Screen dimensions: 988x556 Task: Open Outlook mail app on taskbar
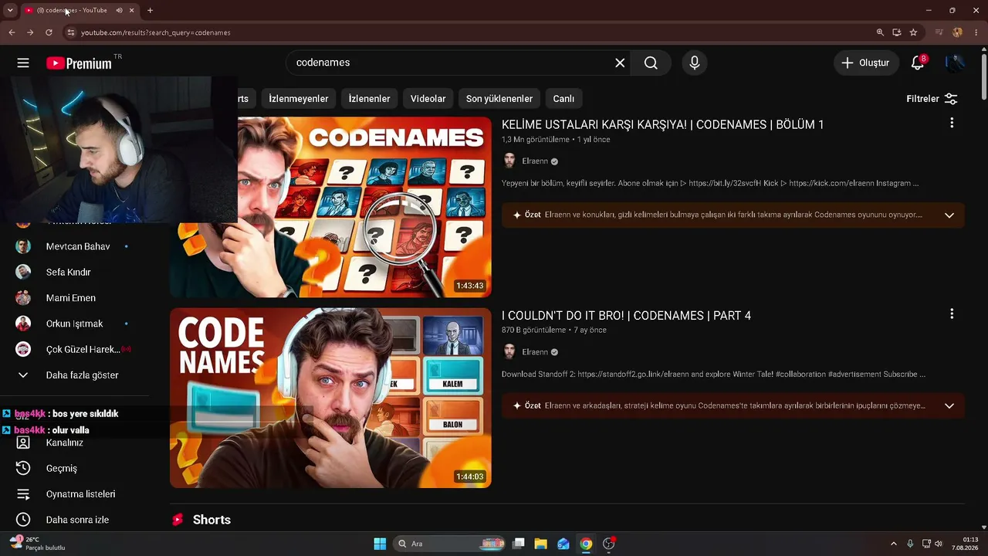click(x=563, y=544)
